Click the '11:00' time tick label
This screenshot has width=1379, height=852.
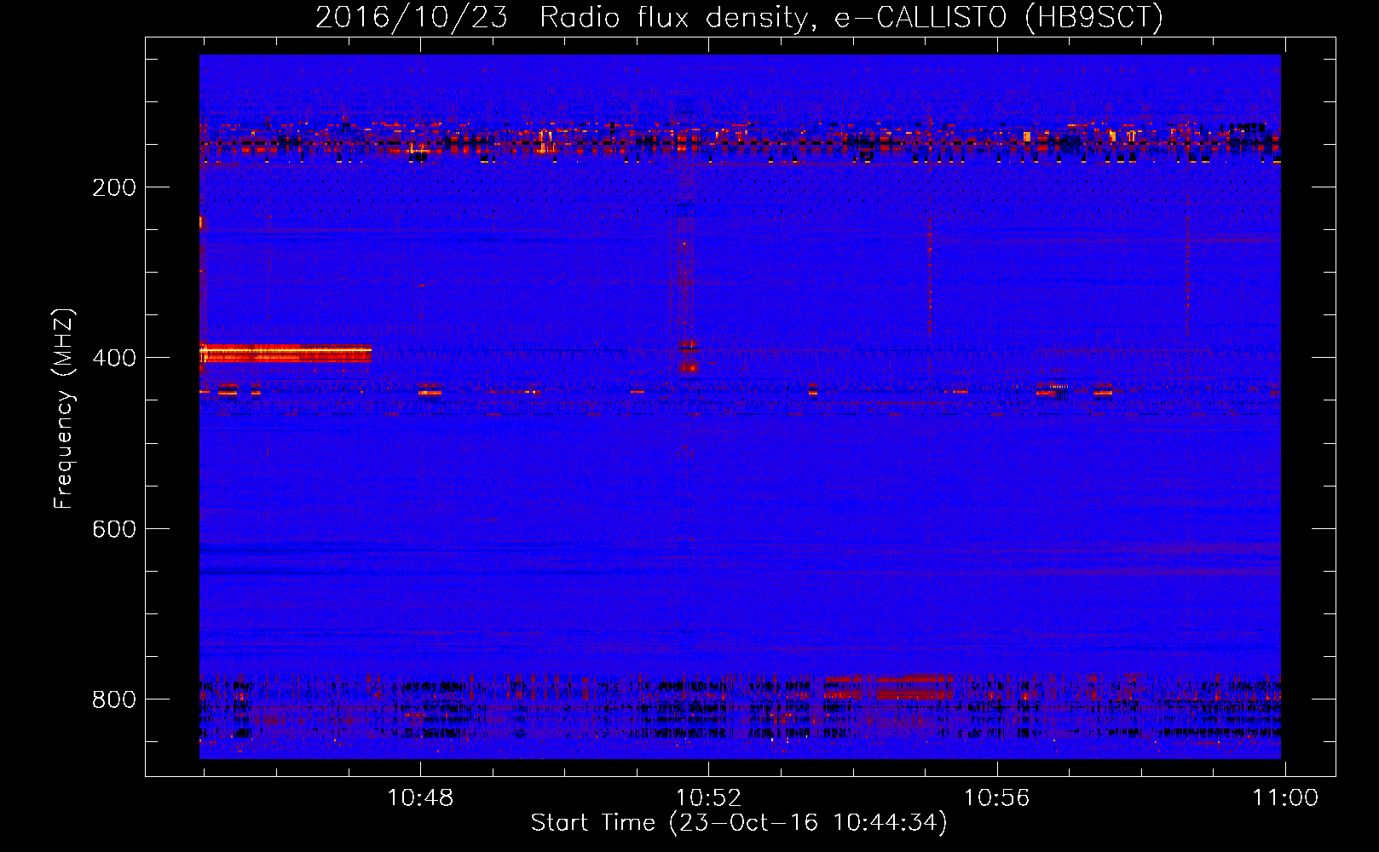coord(1284,798)
